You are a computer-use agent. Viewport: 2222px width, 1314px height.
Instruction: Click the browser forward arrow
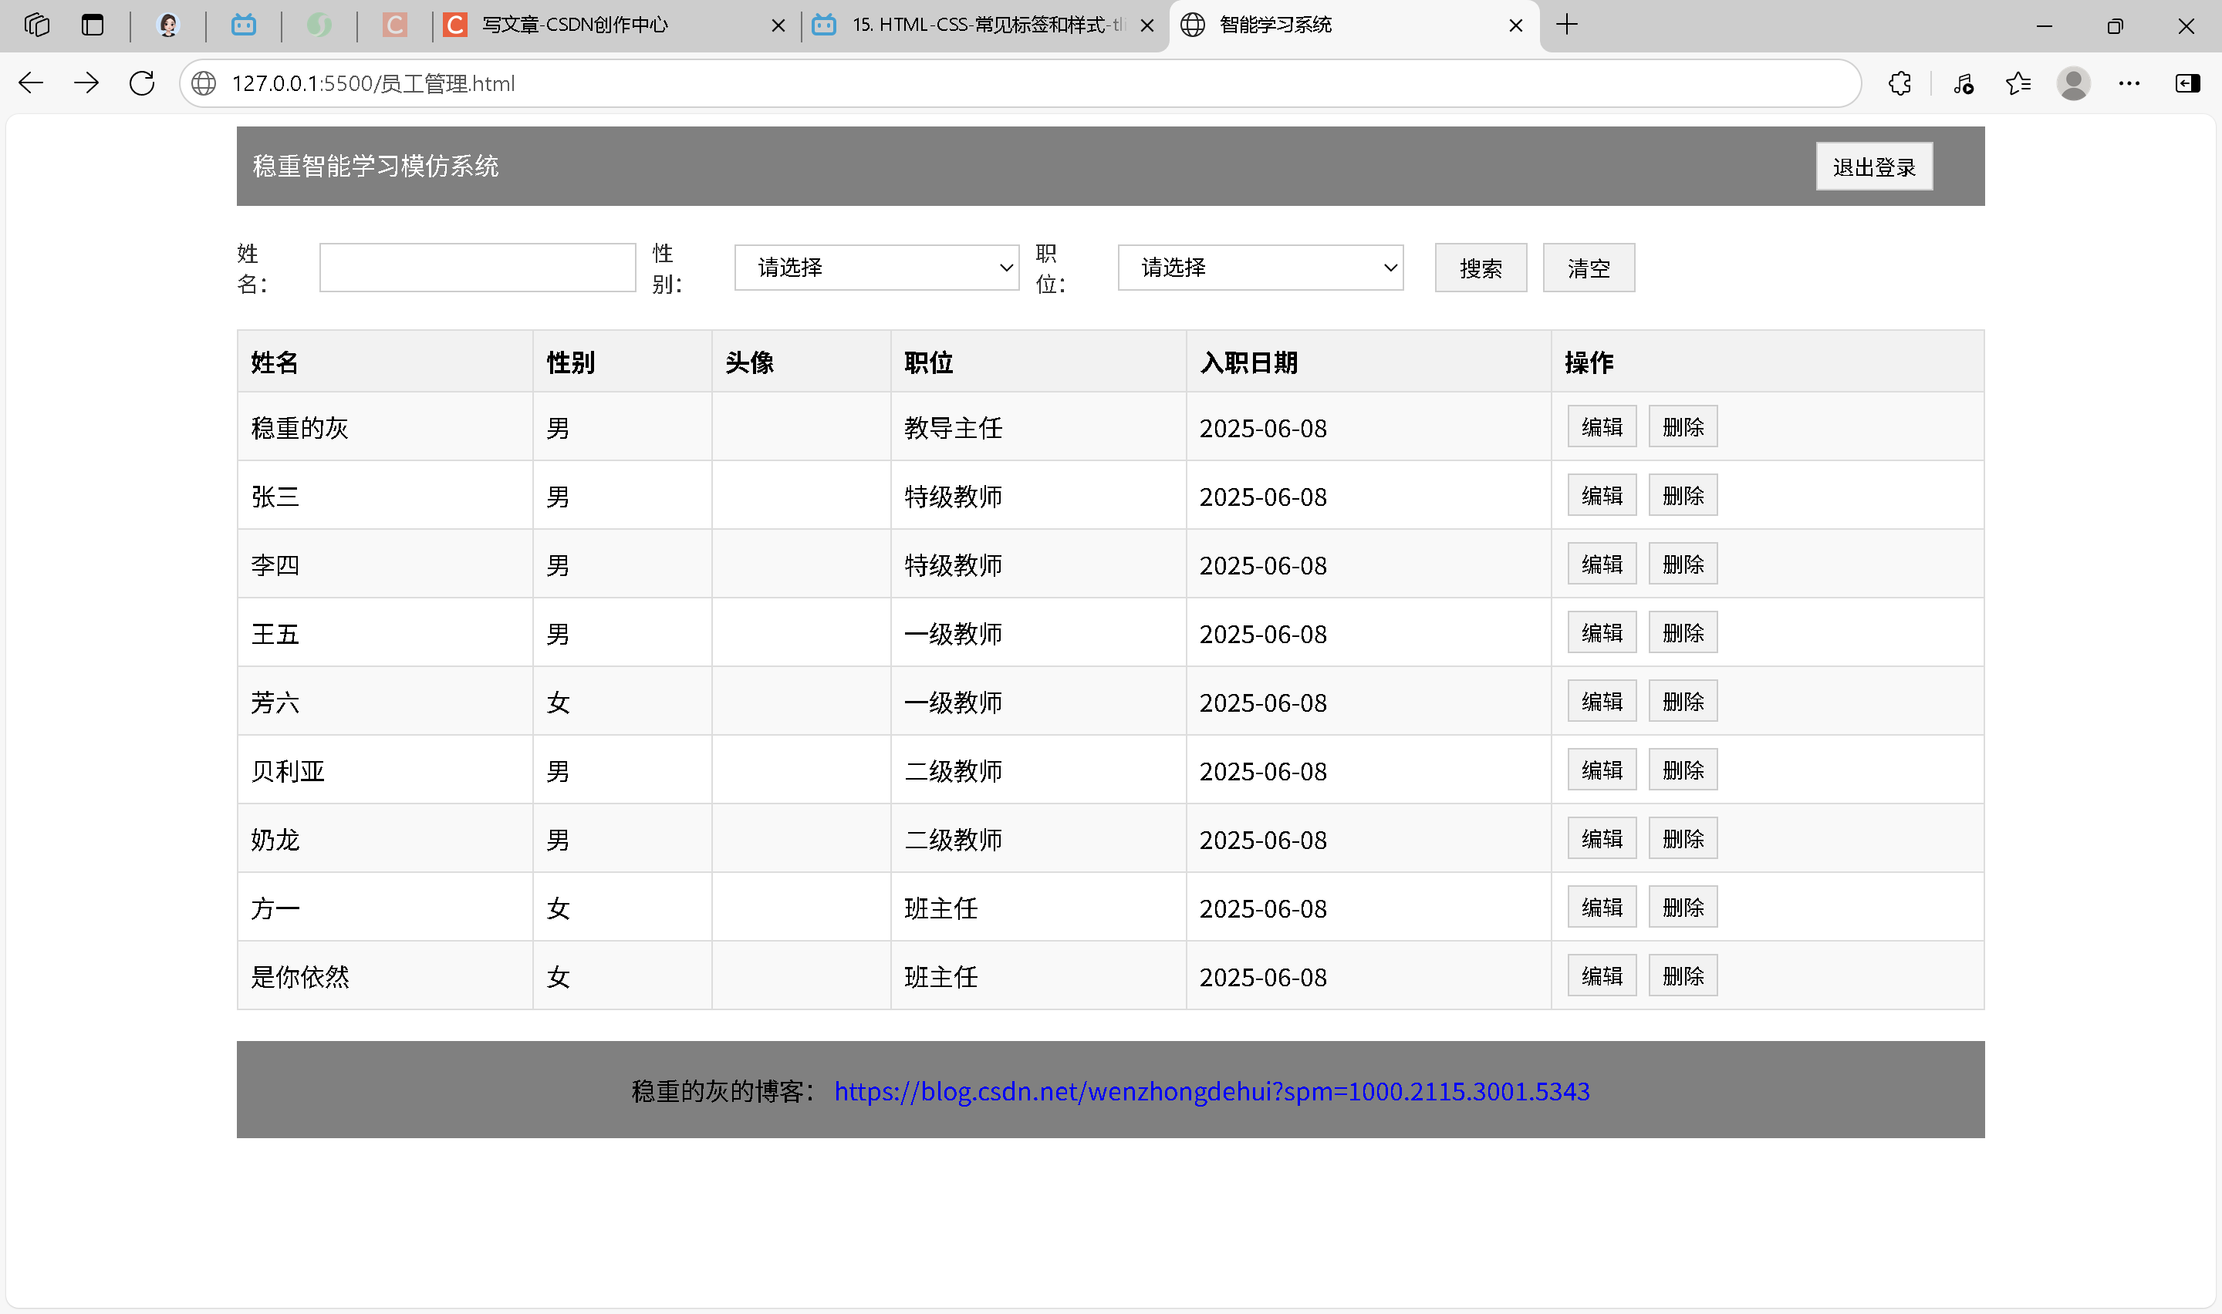pos(86,83)
